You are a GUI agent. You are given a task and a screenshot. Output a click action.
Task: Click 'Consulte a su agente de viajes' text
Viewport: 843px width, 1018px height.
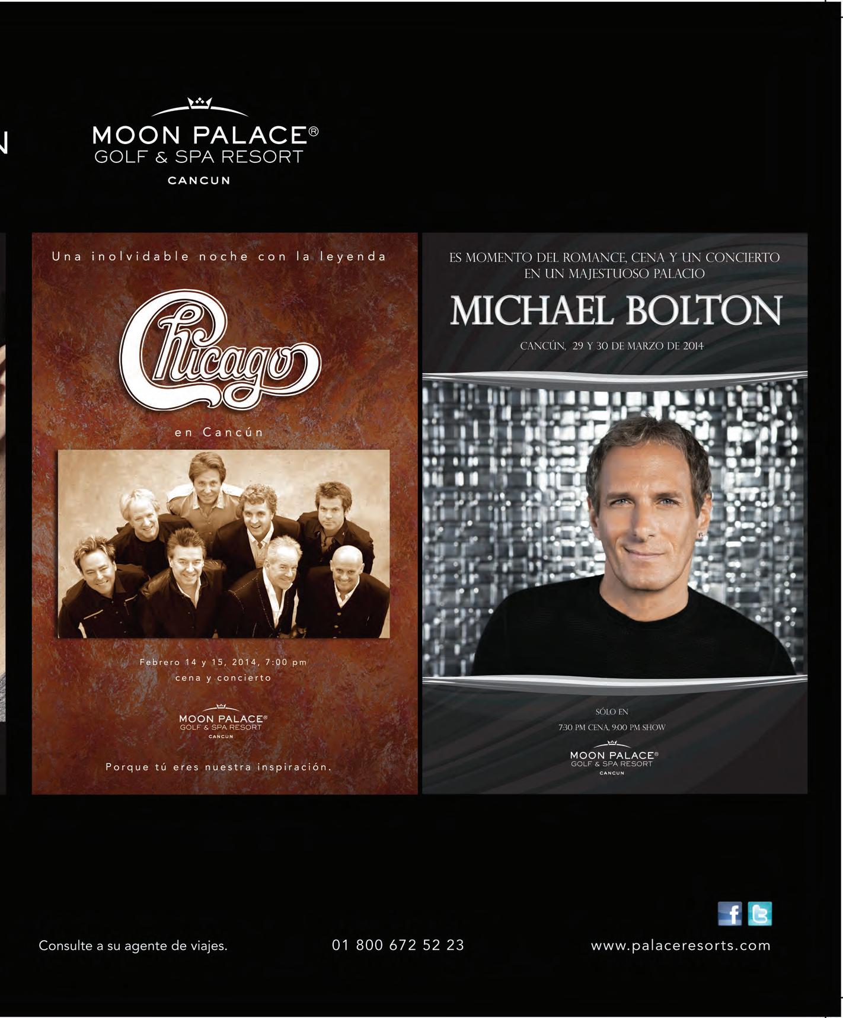[133, 946]
